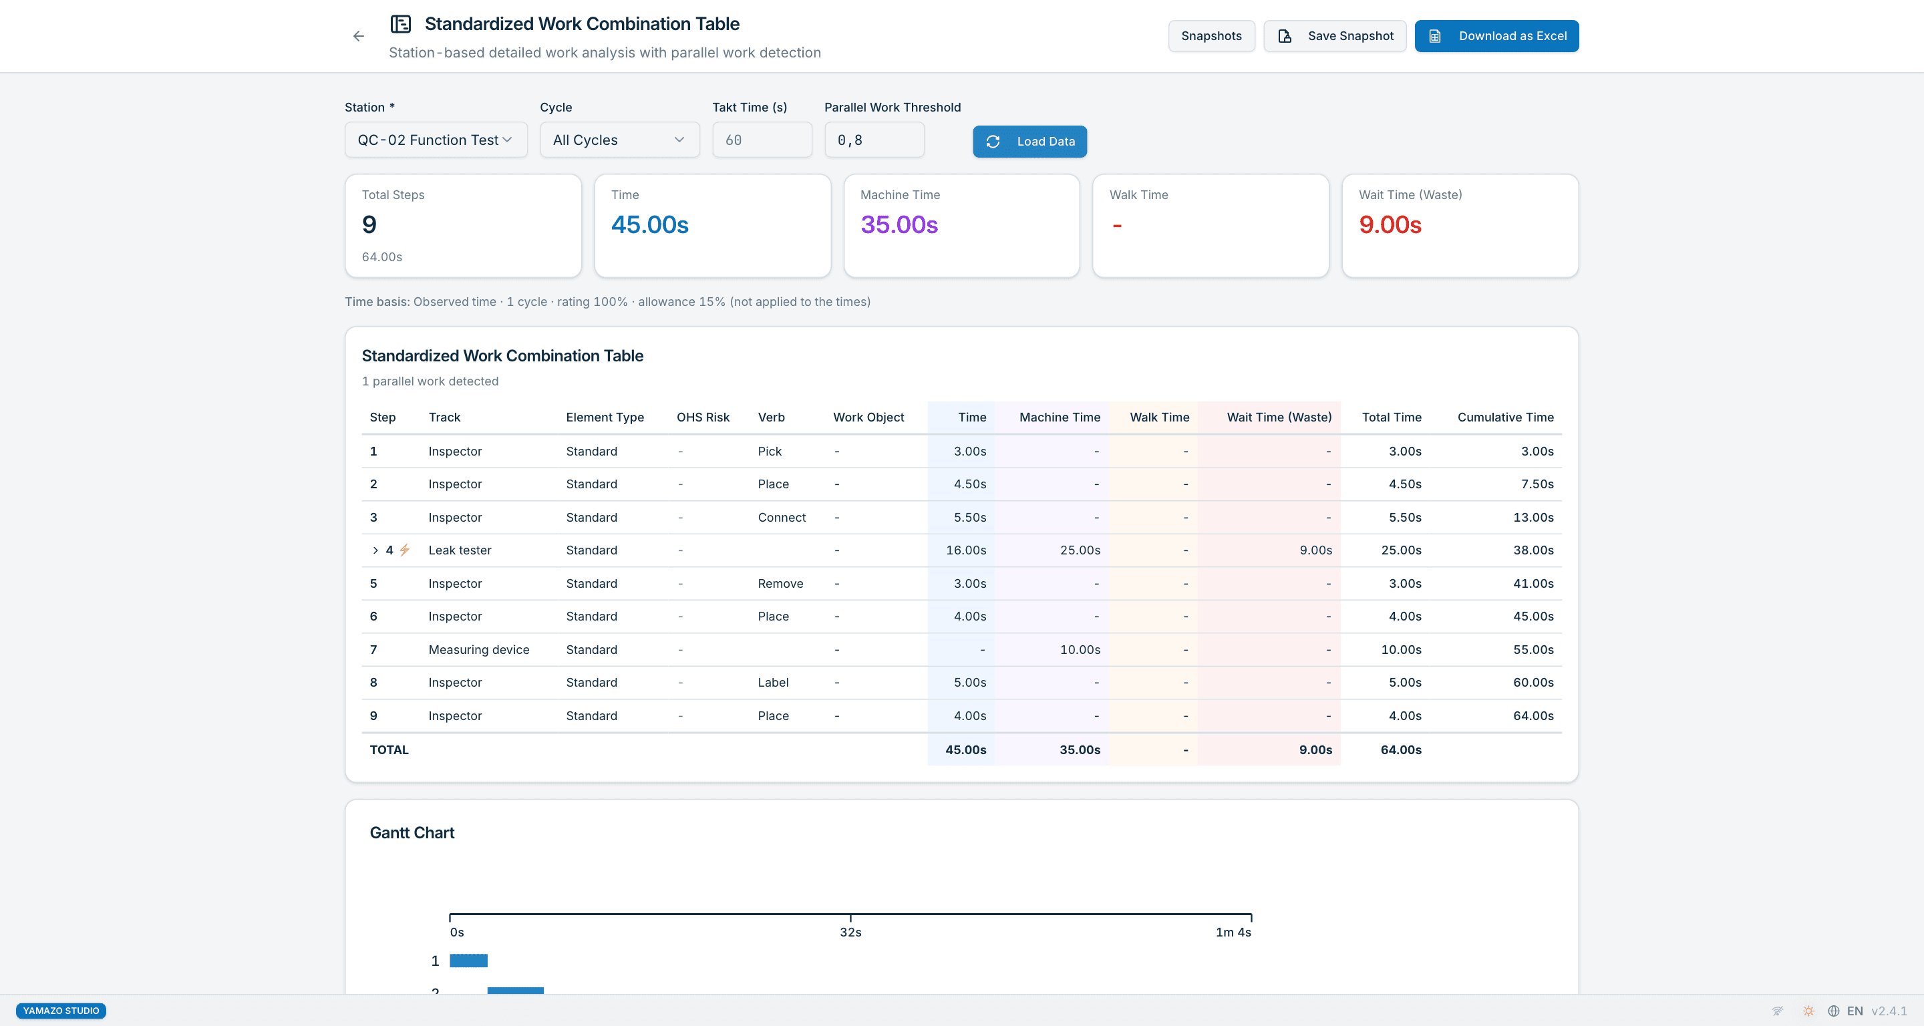Image resolution: width=1924 pixels, height=1026 pixels.
Task: Click the refresh icon in Load Data
Action: (993, 141)
